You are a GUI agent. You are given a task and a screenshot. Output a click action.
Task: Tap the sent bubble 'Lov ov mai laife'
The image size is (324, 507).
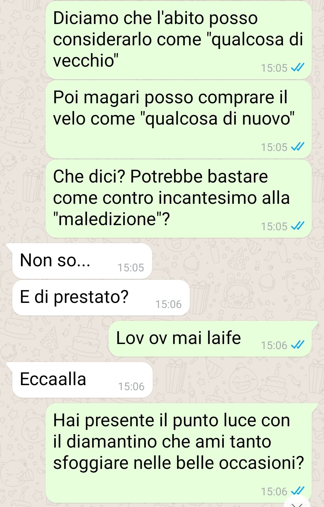tap(210, 339)
